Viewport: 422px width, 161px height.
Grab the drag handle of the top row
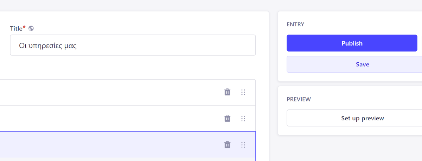(243, 92)
